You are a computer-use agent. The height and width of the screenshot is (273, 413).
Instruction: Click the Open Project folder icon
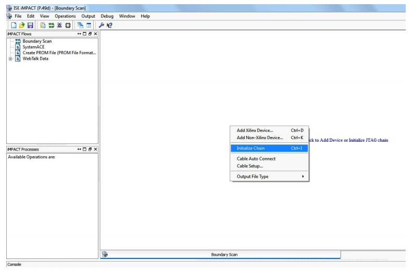coord(20,25)
